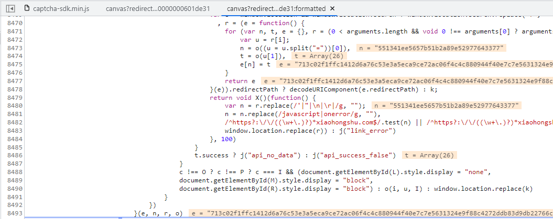Set breakpoint on line 8471
The width and height of the screenshot is (553, 219).
coord(15,31)
